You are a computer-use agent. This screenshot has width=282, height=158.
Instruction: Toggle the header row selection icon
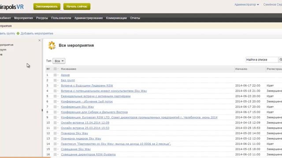tap(55, 69)
